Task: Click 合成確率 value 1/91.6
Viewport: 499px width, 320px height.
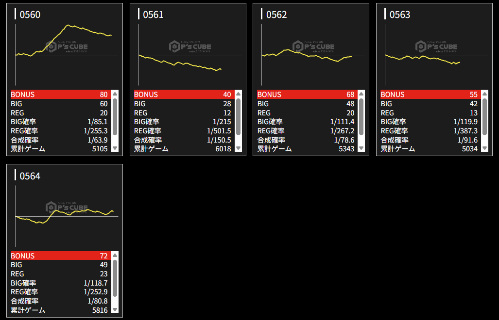Action: tap(467, 140)
